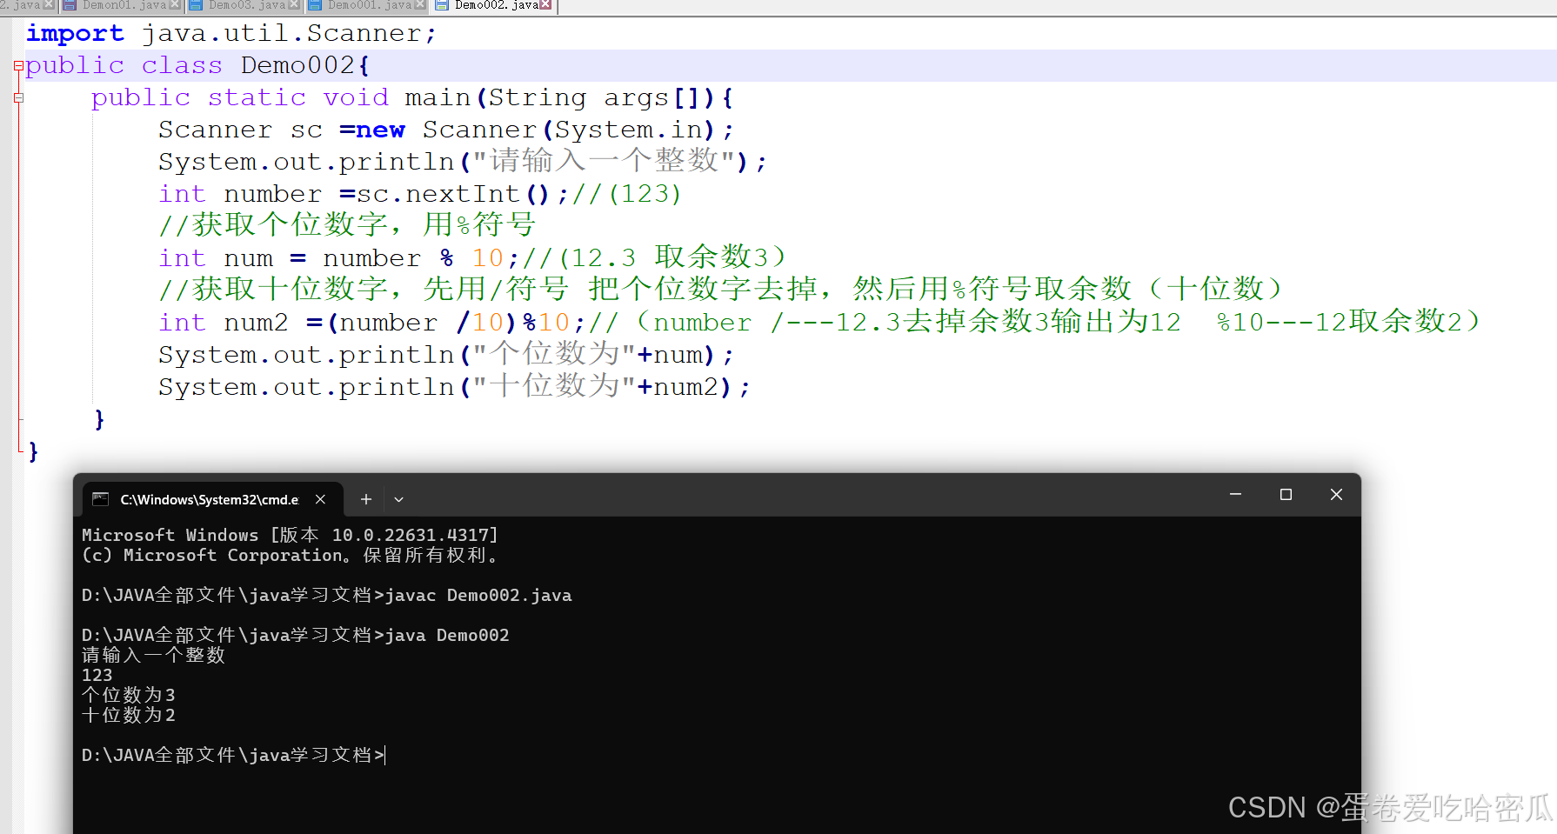Click the closing brace of main method

tap(99, 419)
